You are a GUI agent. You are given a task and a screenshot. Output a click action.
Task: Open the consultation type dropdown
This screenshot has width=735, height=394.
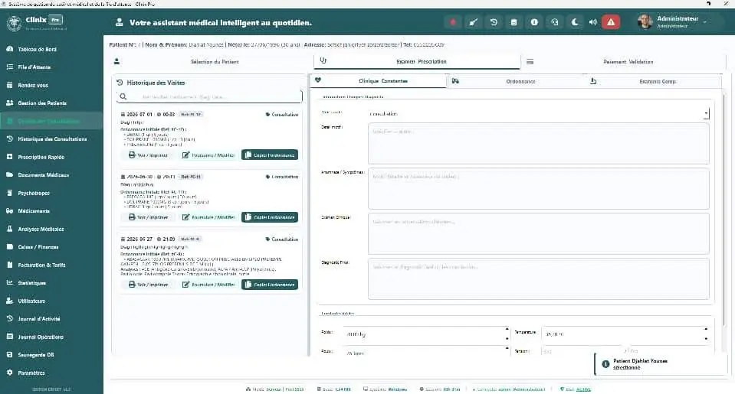coord(539,113)
